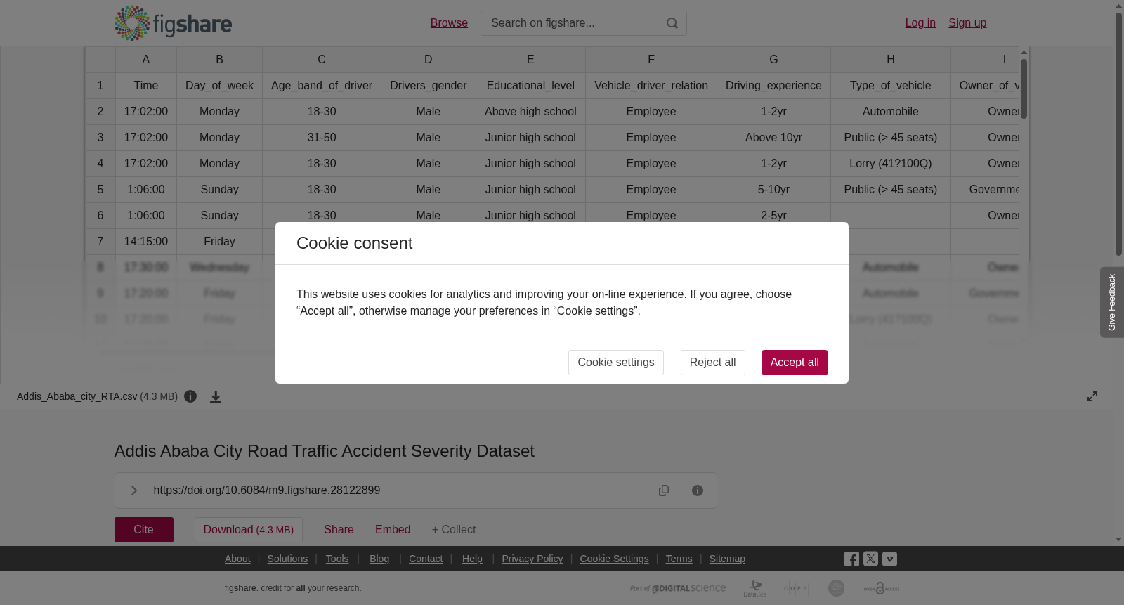Click the search magnifier icon

(672, 23)
